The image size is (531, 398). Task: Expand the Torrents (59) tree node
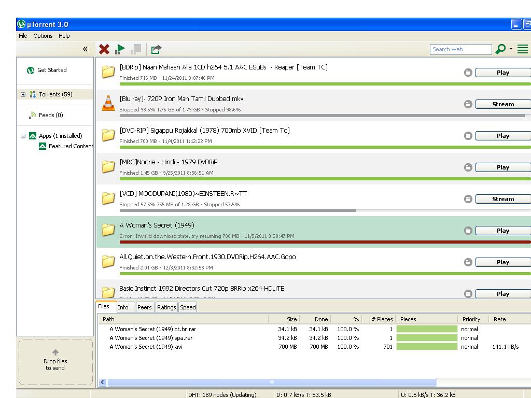23,94
